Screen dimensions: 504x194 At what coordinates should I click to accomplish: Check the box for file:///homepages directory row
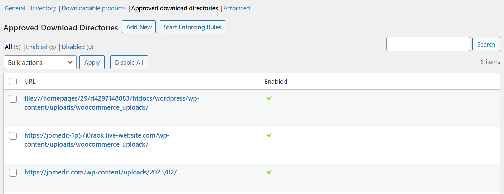pyautogui.click(x=13, y=99)
